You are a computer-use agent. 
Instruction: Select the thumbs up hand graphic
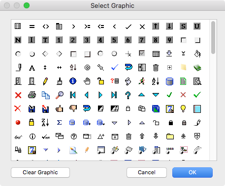pyautogui.click(x=60, y=108)
